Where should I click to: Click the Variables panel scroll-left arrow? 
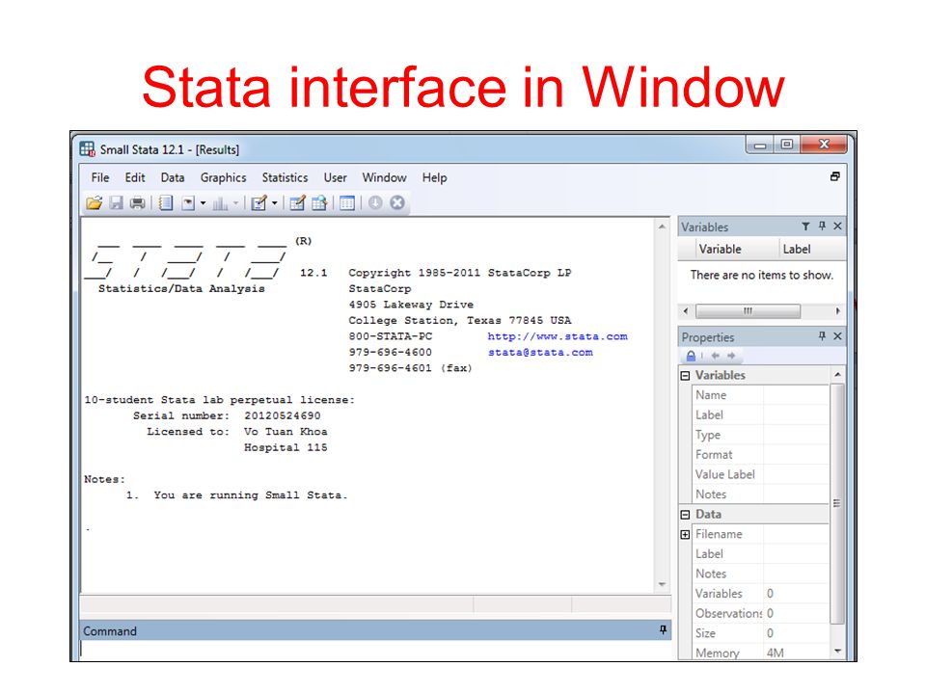point(686,311)
